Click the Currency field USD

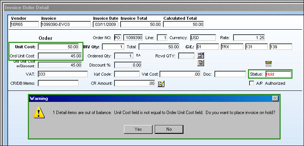coord(203,38)
